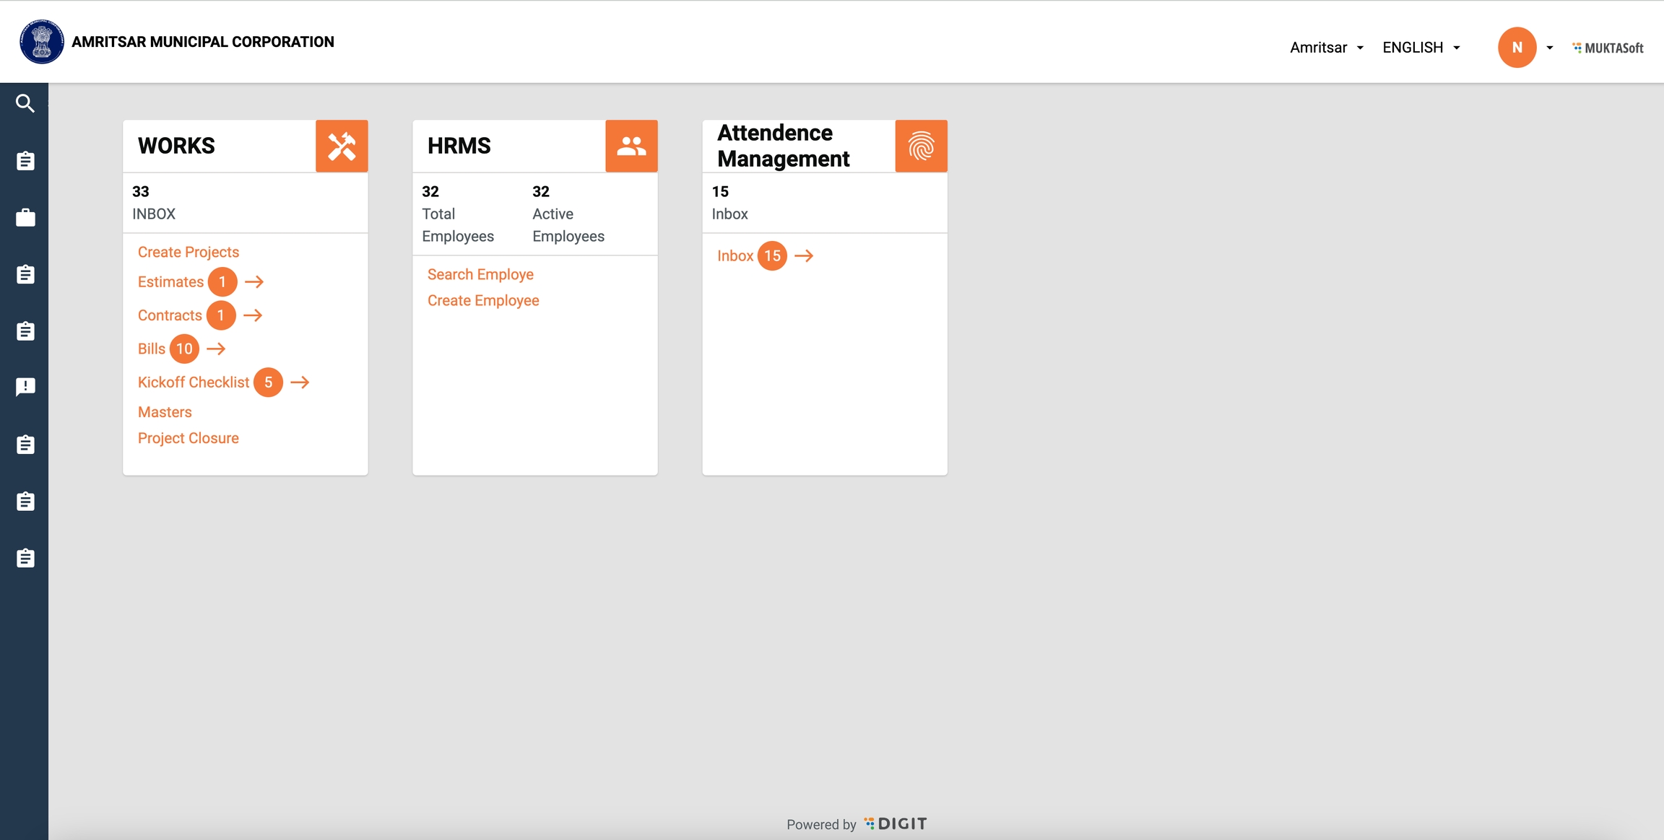Go to Masters in Works
The image size is (1664, 840).
[x=165, y=412]
